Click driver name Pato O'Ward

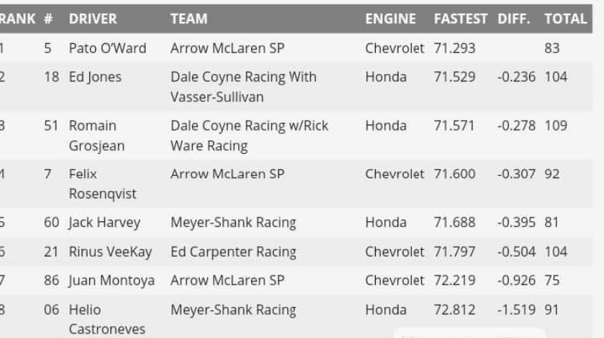point(107,48)
